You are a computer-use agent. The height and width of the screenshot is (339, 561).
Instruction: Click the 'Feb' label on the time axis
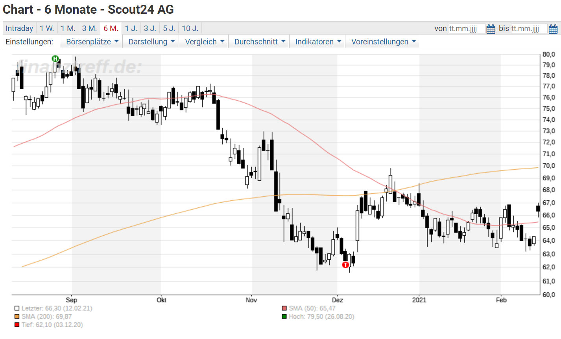tap(501, 300)
